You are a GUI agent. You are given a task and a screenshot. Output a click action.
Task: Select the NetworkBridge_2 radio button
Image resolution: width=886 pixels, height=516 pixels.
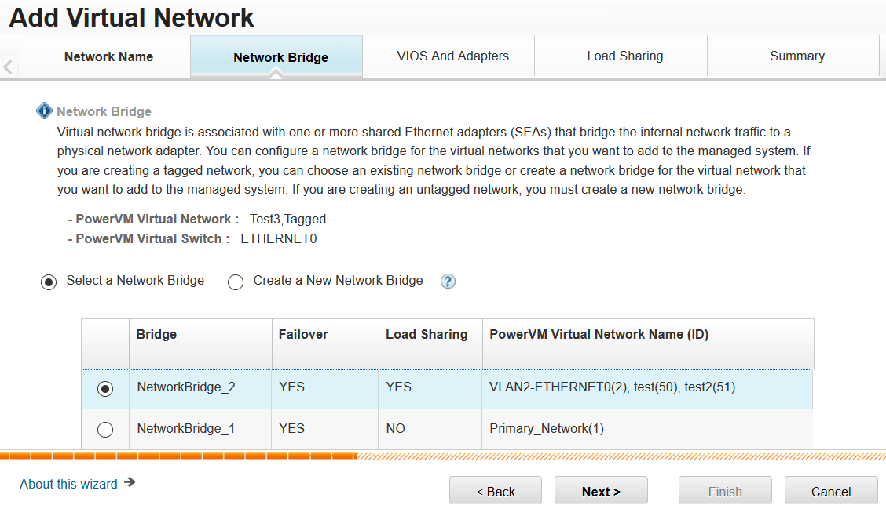(105, 388)
